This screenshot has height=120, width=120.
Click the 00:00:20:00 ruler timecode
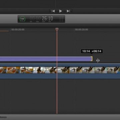[x=18, y=30]
